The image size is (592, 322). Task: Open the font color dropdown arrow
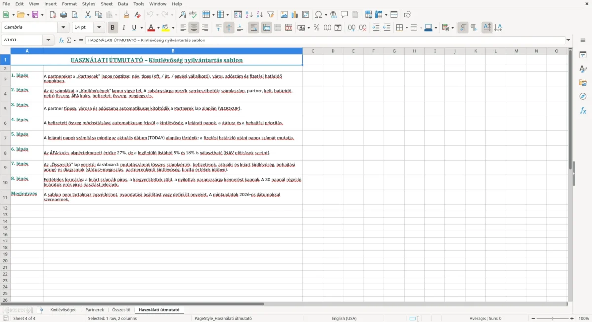pos(158,28)
